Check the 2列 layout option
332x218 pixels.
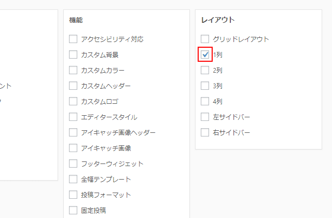click(205, 70)
